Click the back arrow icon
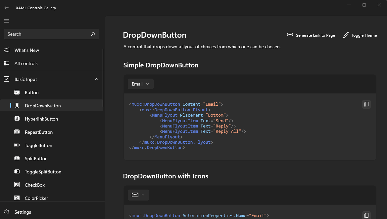This screenshot has width=387, height=219. [x=6, y=8]
